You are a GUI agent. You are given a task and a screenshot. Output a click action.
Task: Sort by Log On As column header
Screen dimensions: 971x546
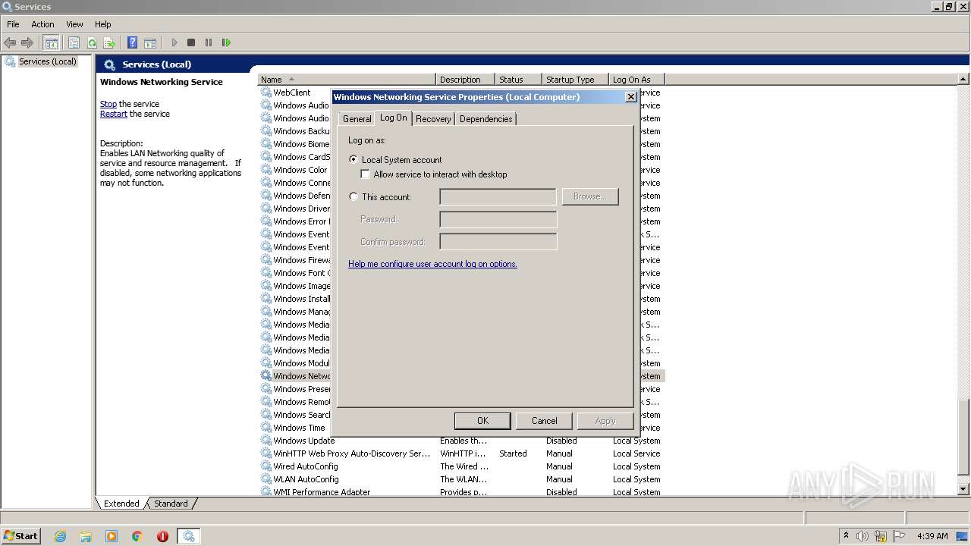coord(636,80)
